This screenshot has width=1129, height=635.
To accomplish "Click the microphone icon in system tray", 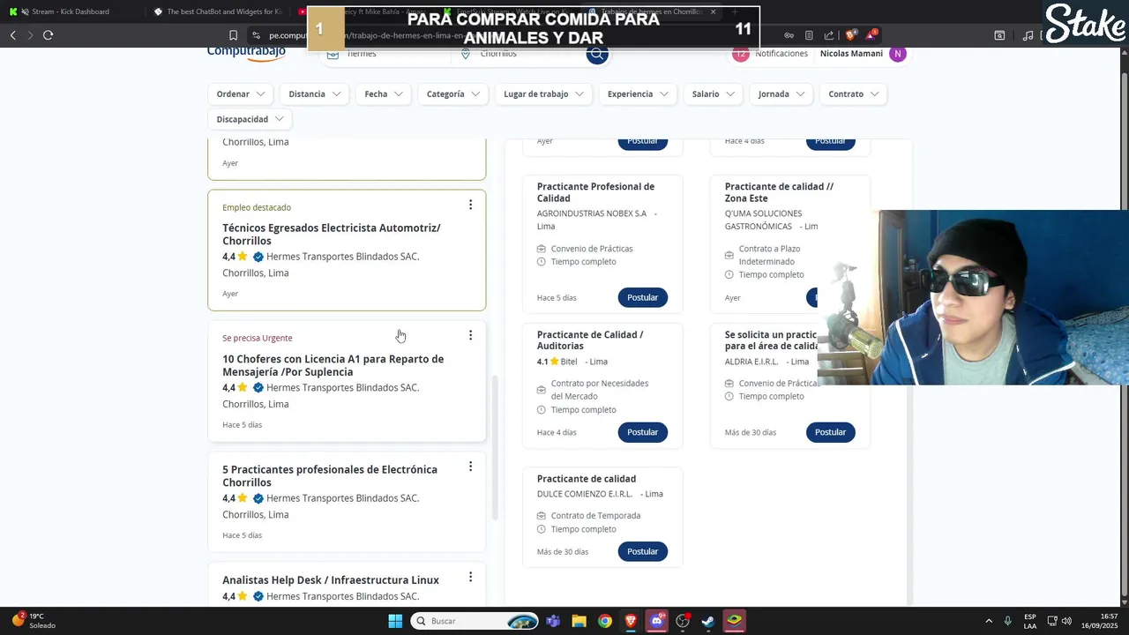I will [1007, 621].
